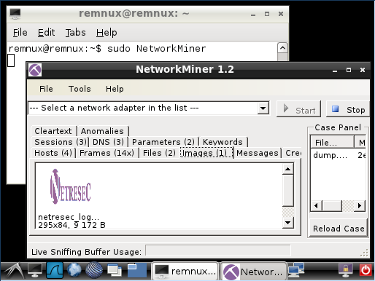The width and height of the screenshot is (375, 281).
Task: Launch the terminal monitor icon in the taskbar
Action: click(35, 270)
